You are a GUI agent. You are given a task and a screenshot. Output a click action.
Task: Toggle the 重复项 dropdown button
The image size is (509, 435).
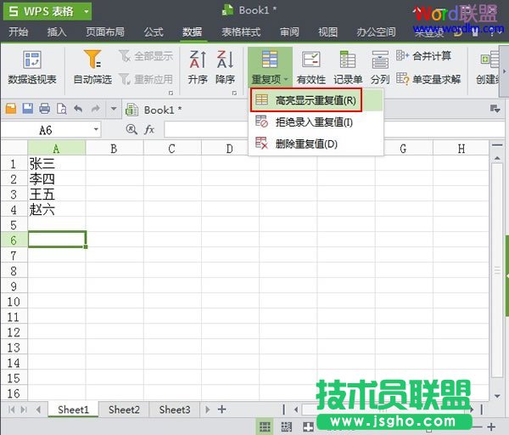[x=270, y=66]
